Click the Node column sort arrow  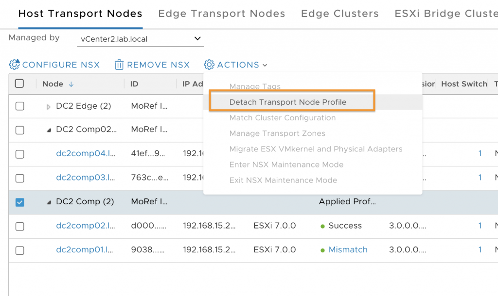click(x=71, y=84)
